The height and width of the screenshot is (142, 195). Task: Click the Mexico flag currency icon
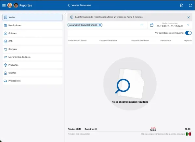click(x=188, y=134)
